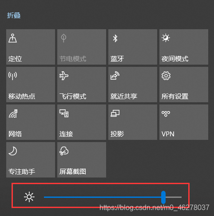Click the 定位 location pin icon
This screenshot has width=214, height=216.
point(12,38)
